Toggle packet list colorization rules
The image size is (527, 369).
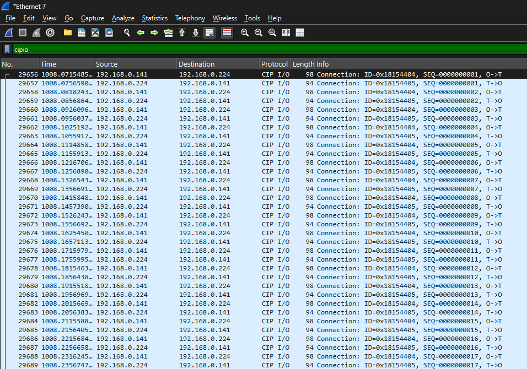tap(227, 32)
